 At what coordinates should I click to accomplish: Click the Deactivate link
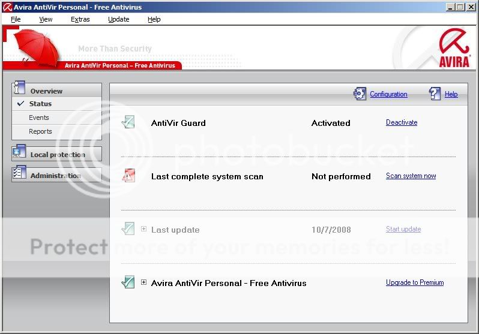[402, 122]
